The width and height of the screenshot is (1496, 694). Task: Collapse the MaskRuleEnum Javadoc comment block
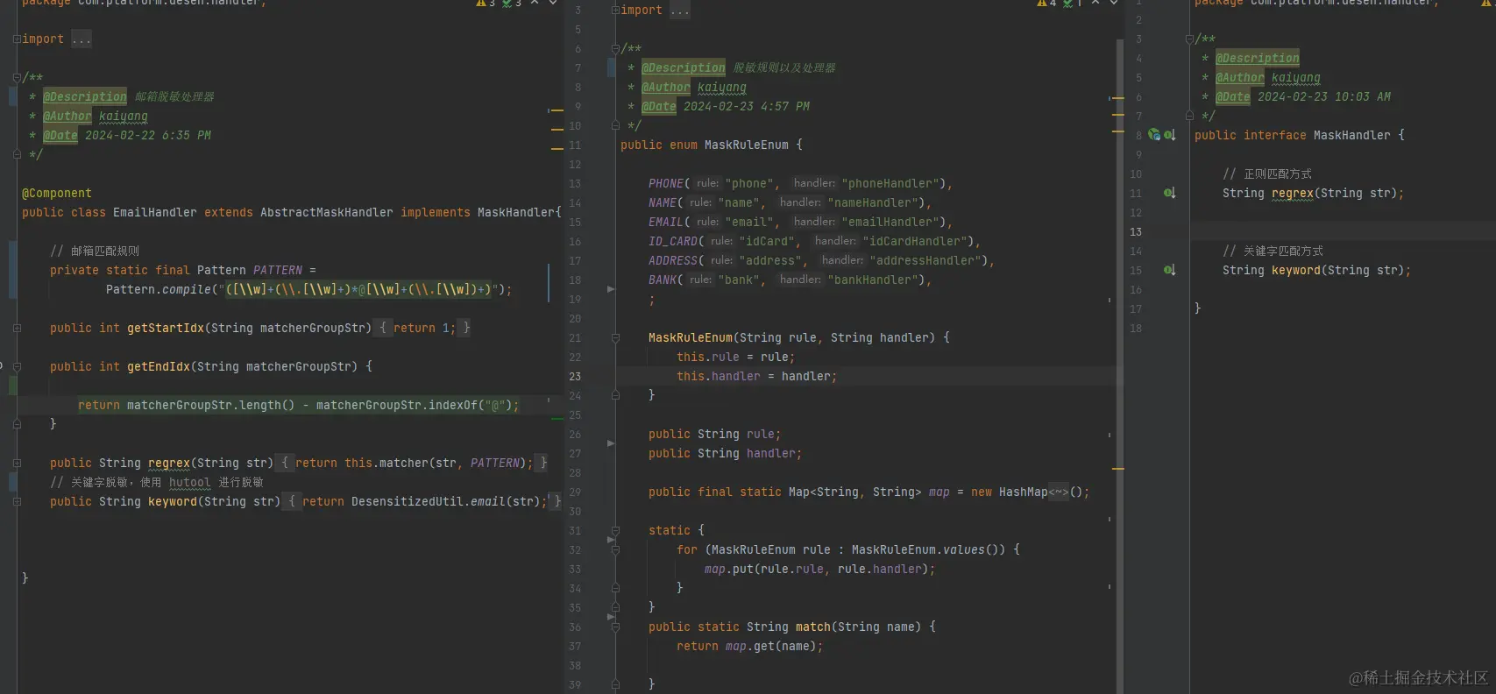click(615, 48)
